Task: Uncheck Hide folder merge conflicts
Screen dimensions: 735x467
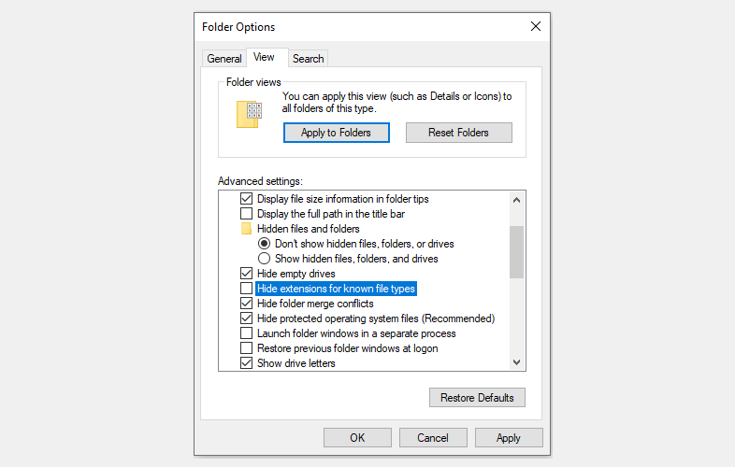Action: [x=246, y=304]
